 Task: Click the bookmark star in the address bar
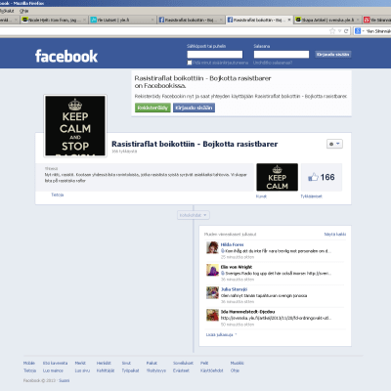point(332,31)
